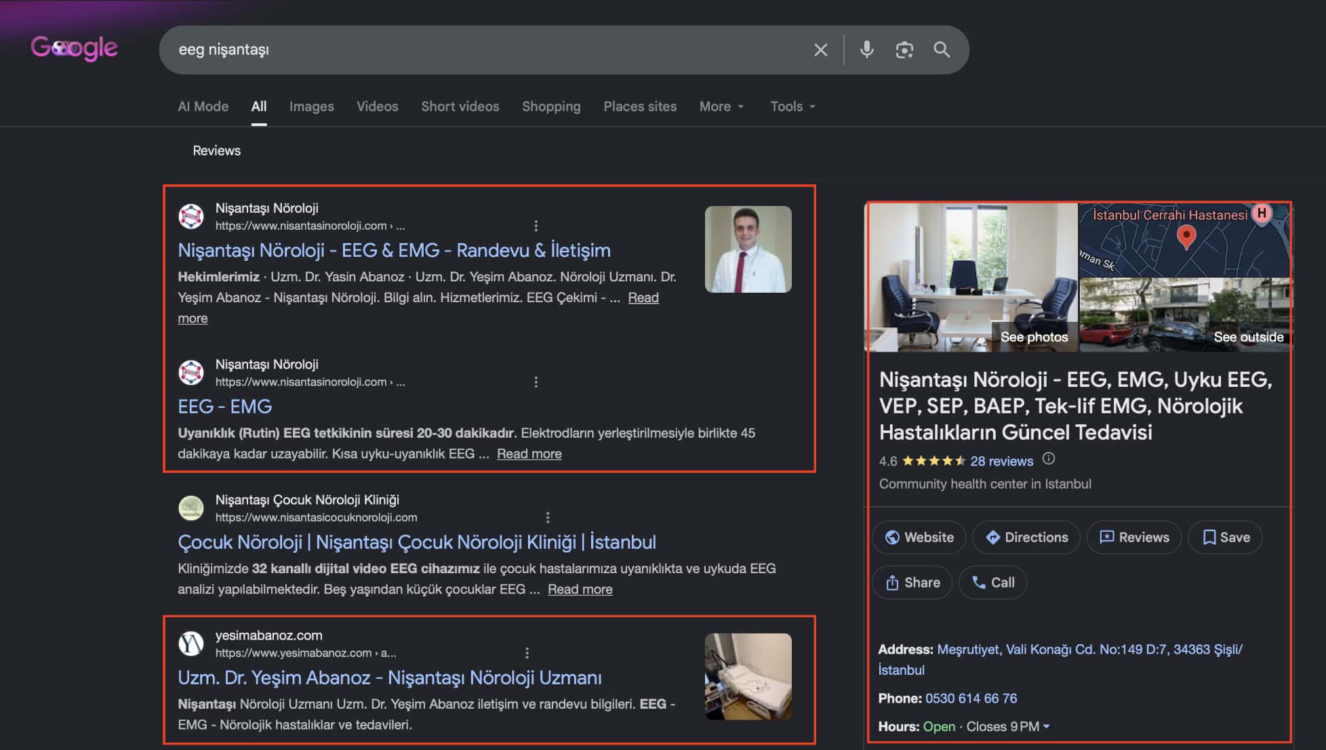Open the Short videos tab
Image resolution: width=1326 pixels, height=750 pixels.
(x=460, y=106)
